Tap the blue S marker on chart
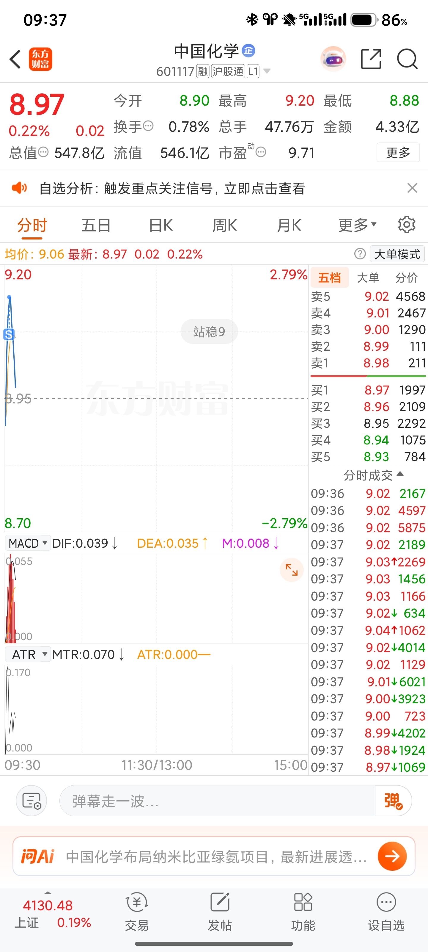 tap(9, 334)
